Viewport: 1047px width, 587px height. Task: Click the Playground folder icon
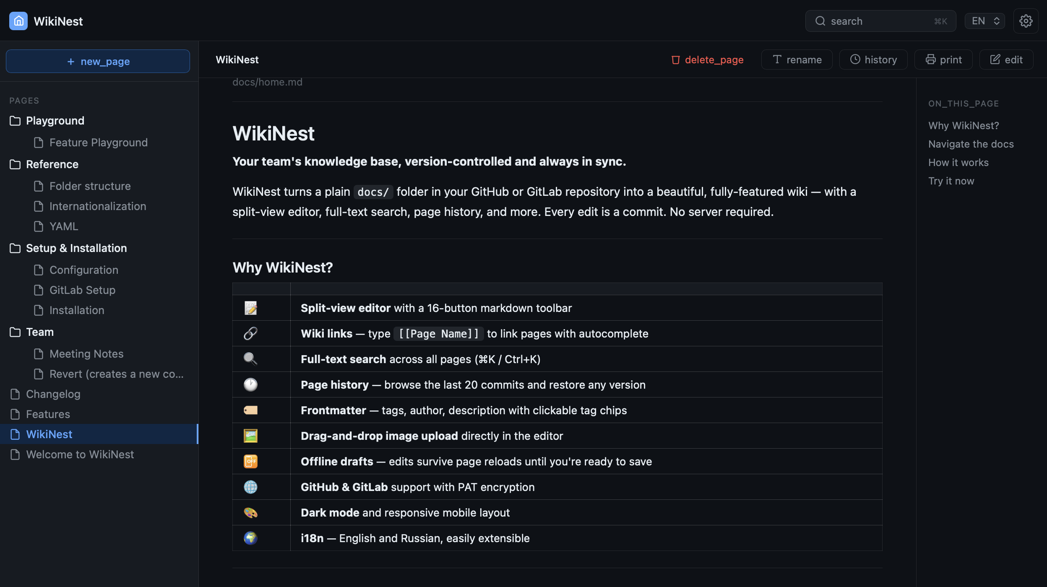click(x=15, y=121)
